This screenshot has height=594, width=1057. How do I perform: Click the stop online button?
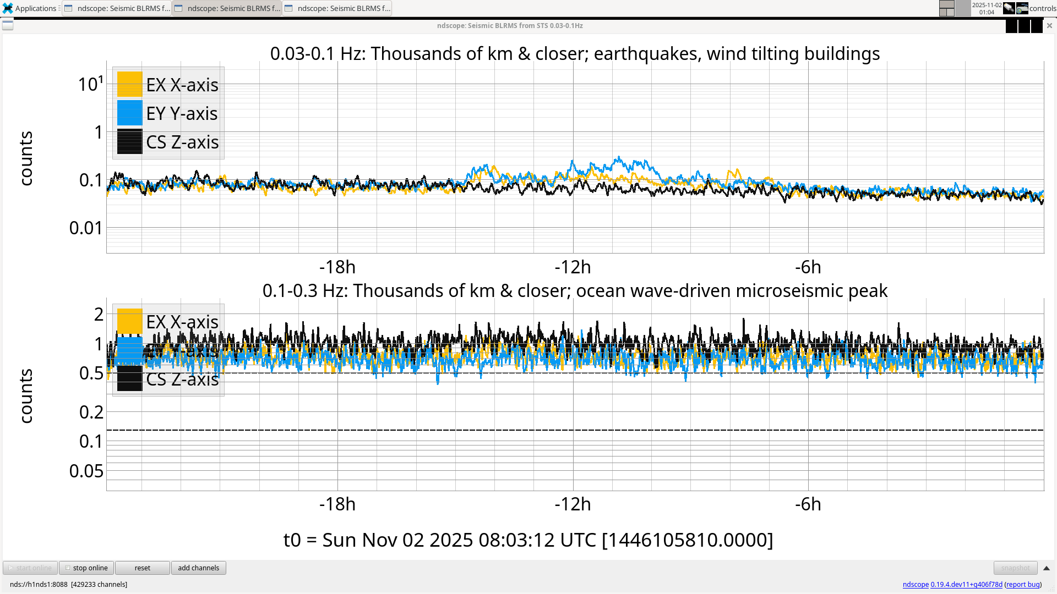[86, 568]
